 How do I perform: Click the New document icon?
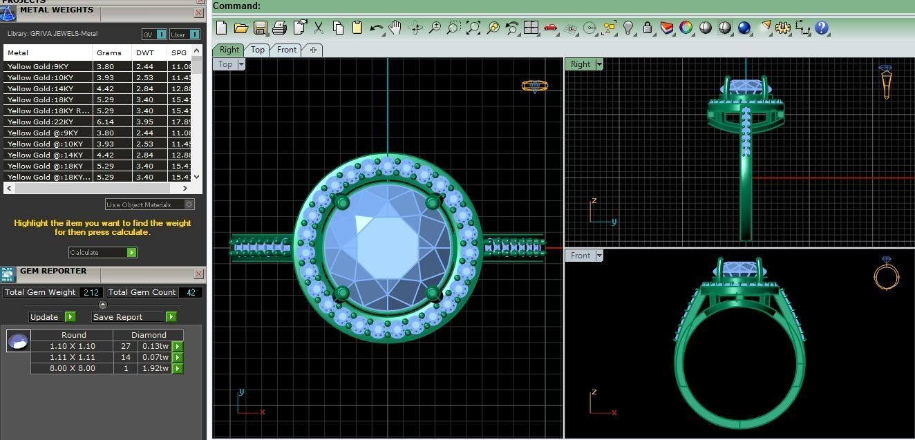point(221,28)
